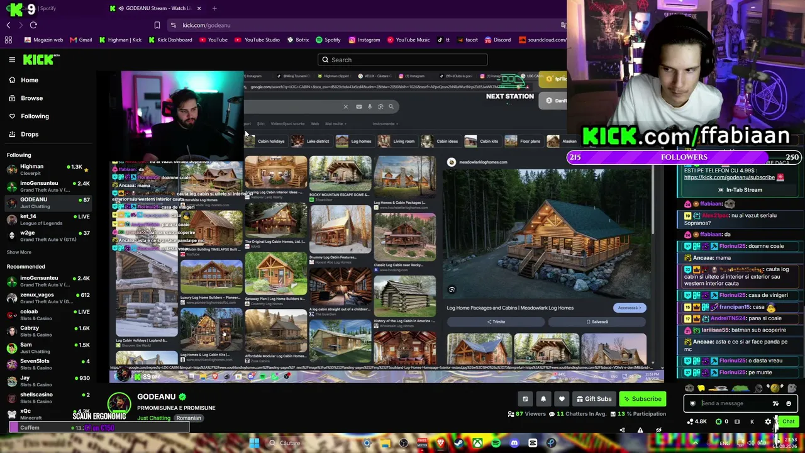Click the Salvează button in the stream

(x=597, y=322)
